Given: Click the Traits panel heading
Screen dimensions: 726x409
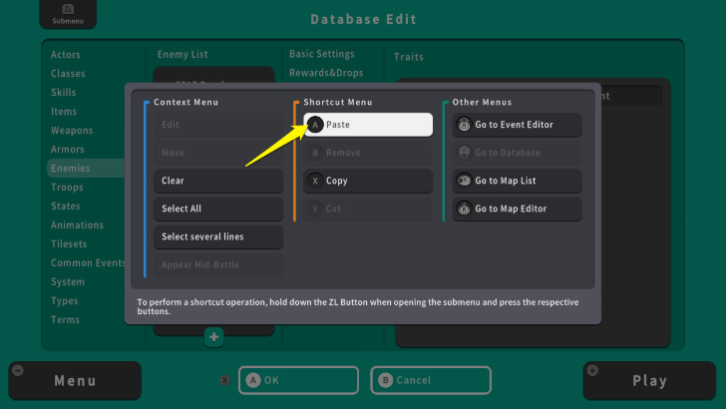Looking at the screenshot, I should pyautogui.click(x=409, y=57).
